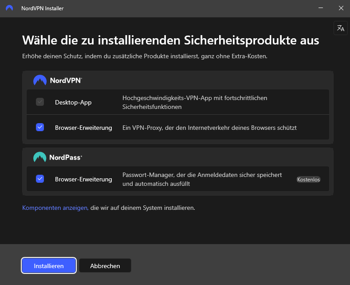Viewport: 350px width, 285px height.
Task: Click the VPN-Proxy description text
Action: click(209, 128)
